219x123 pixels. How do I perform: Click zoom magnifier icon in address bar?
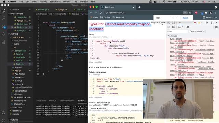click(185, 13)
